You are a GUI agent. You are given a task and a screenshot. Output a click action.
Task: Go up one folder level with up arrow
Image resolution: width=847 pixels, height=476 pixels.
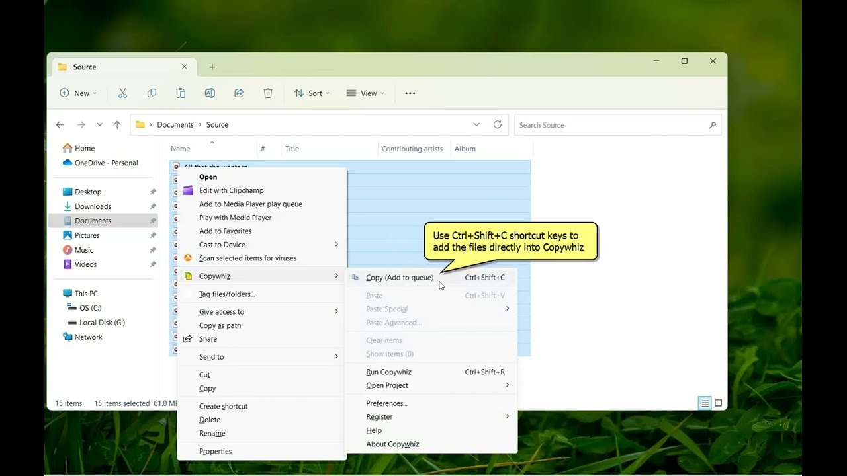117,124
